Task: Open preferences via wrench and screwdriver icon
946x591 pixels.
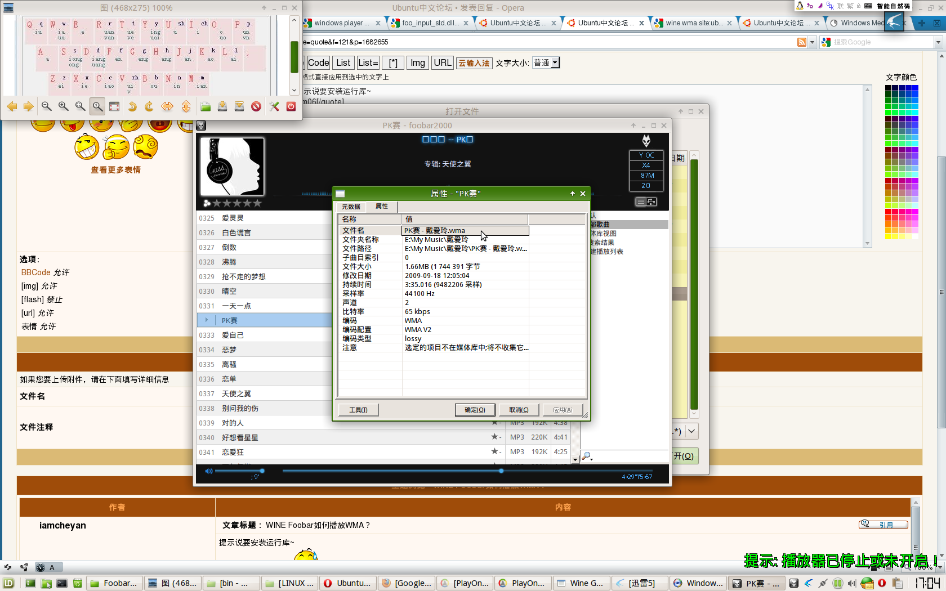Action: tap(274, 106)
